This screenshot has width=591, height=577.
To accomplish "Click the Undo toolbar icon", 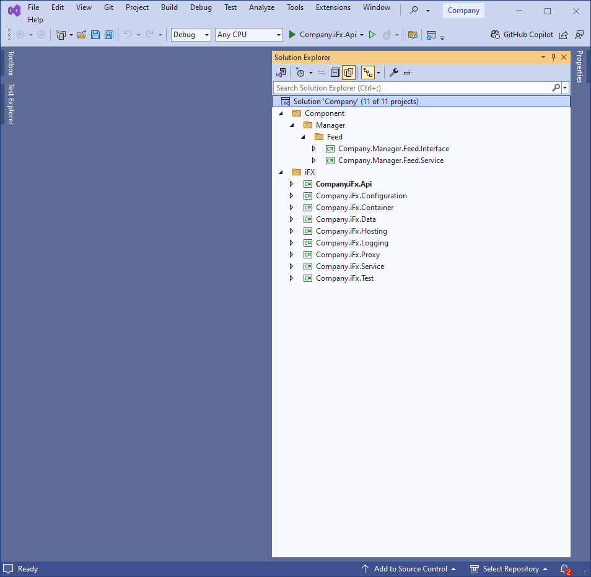I will click(x=127, y=35).
